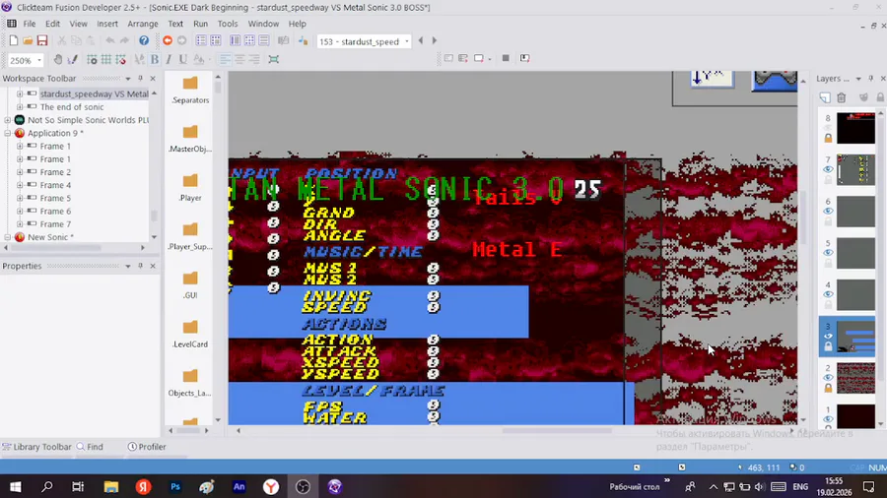Expand the Frame 4 tree node
Image resolution: width=887 pixels, height=498 pixels.
20,185
